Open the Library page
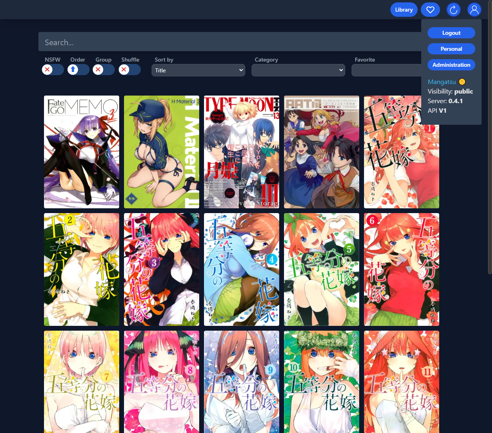The image size is (492, 433). pos(404,10)
